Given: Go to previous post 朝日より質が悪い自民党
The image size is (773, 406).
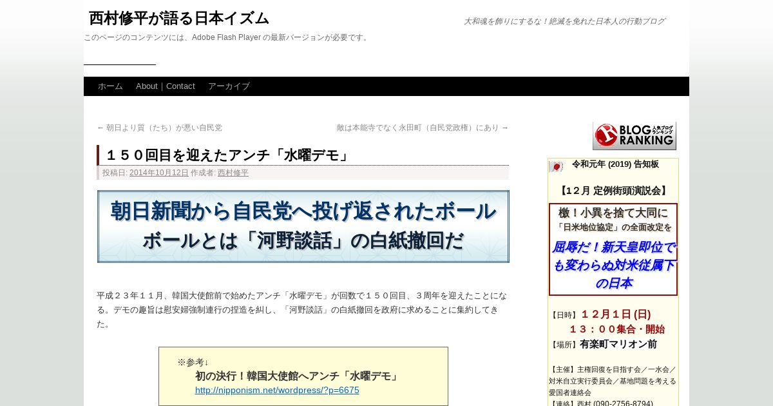Looking at the screenshot, I should click(x=160, y=128).
